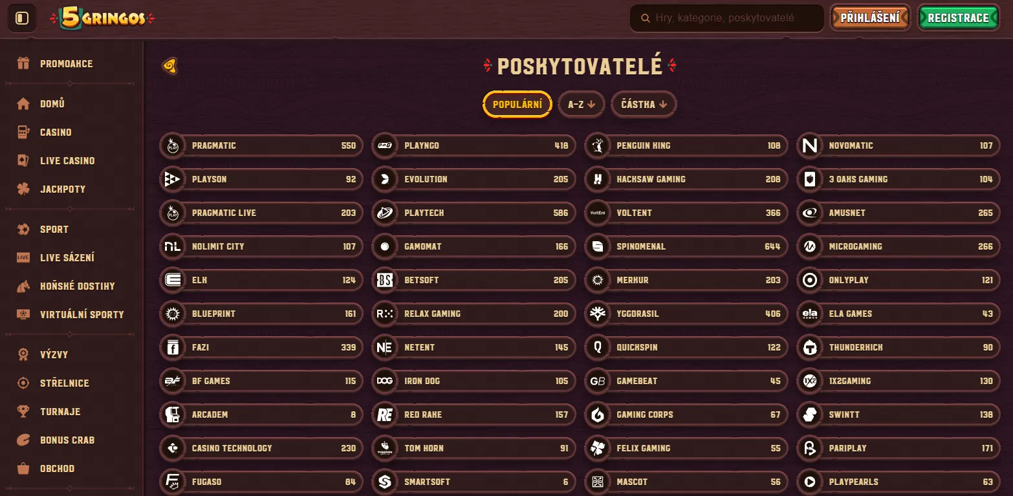1013x496 pixels.
Task: Click the green Registrace button
Action: click(x=957, y=18)
